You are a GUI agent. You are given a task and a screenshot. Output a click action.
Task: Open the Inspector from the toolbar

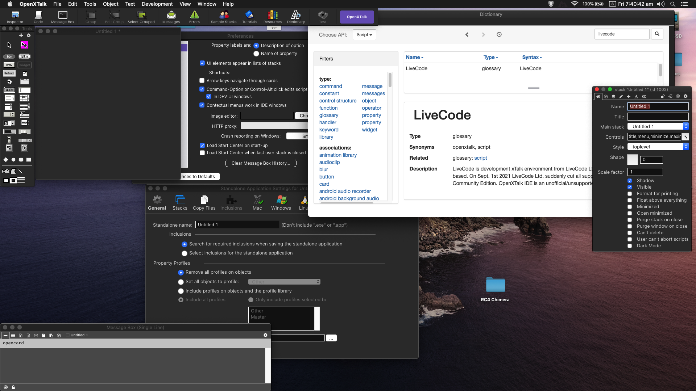(15, 17)
